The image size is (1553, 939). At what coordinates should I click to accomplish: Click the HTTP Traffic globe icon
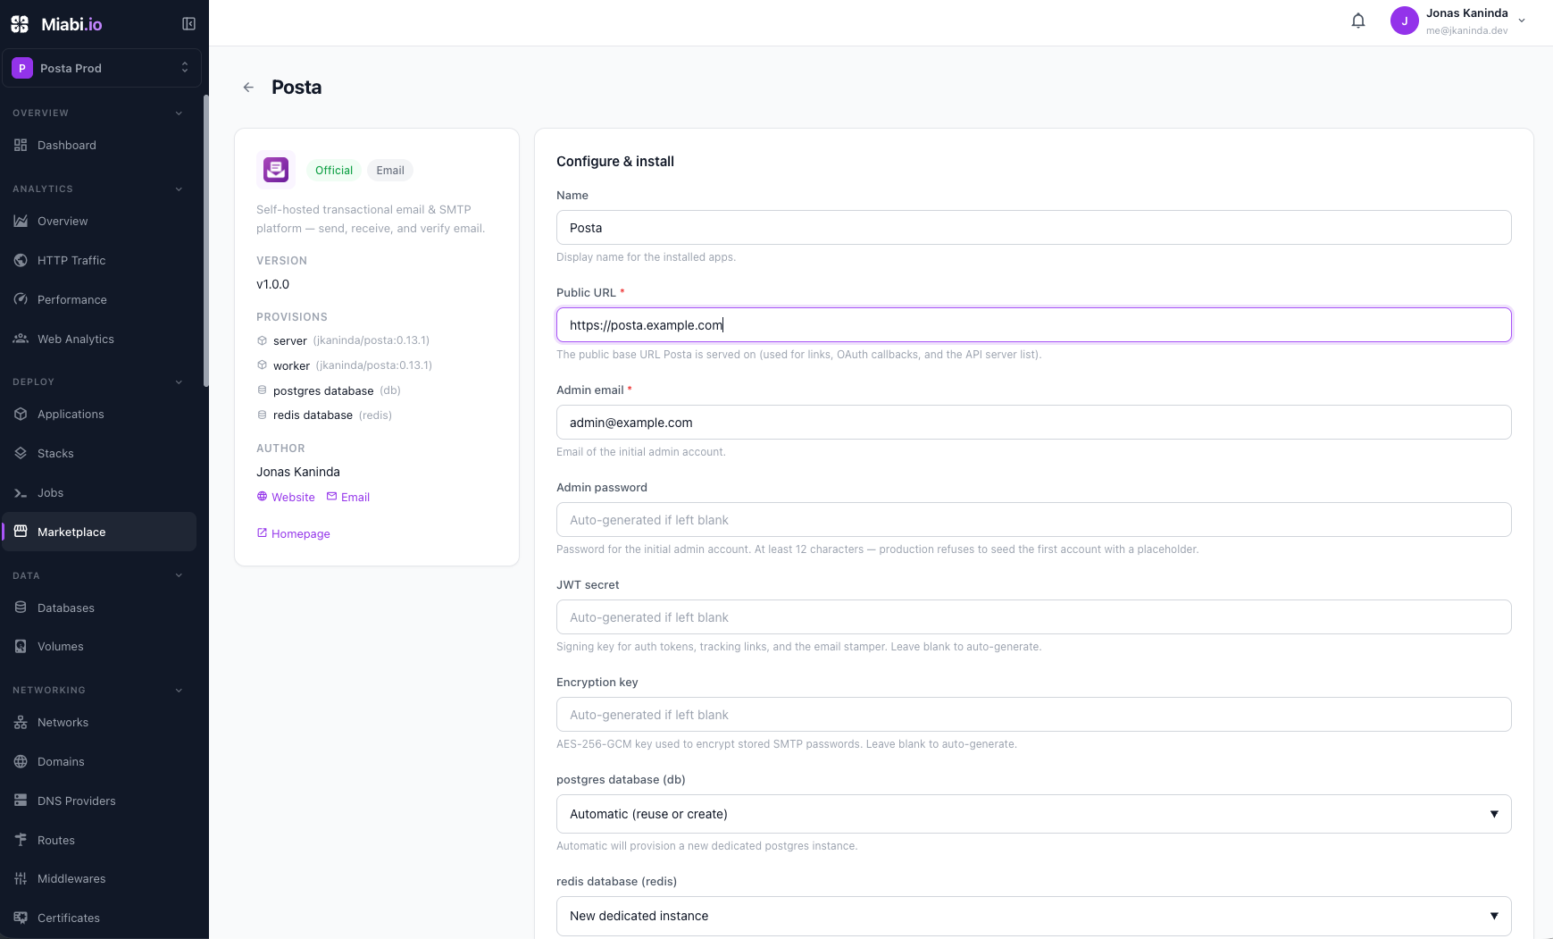point(21,260)
